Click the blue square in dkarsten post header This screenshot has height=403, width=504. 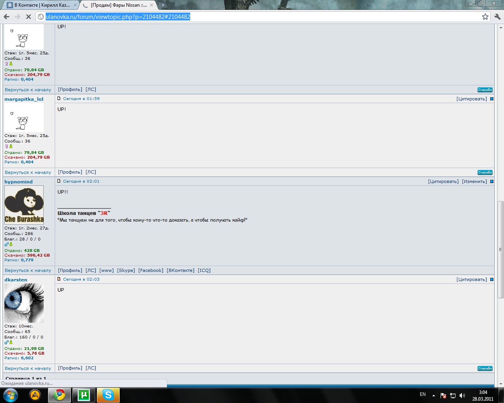pyautogui.click(x=491, y=279)
